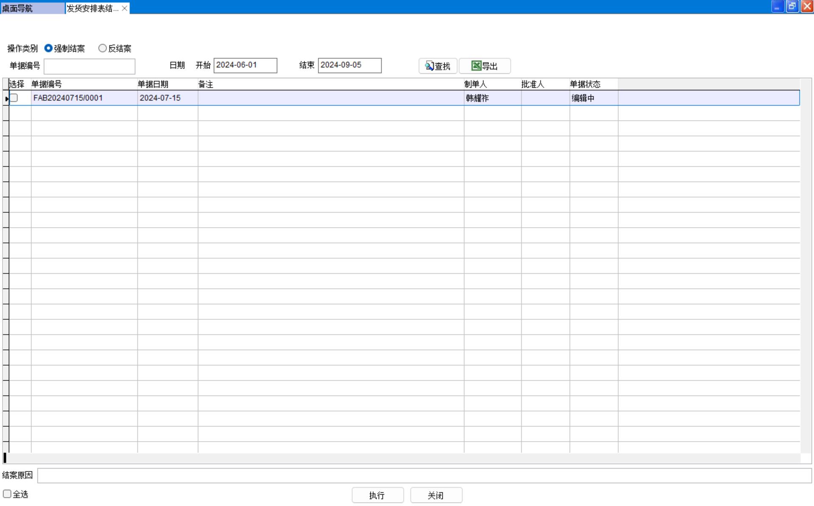
Task: Select the 强制结案 radio option
Action: [48, 48]
